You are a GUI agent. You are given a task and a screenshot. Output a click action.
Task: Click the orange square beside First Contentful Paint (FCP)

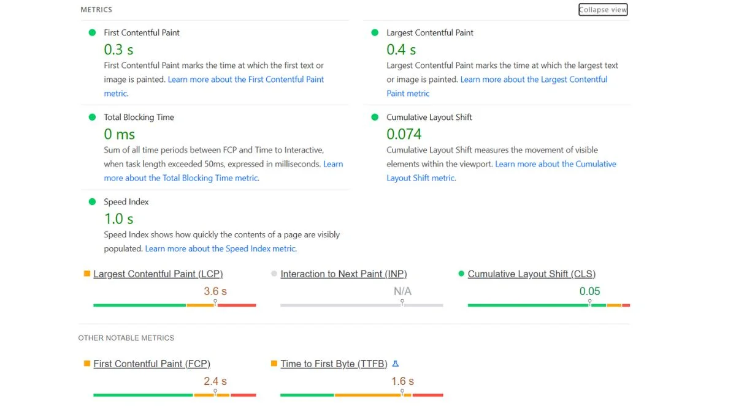click(87, 363)
